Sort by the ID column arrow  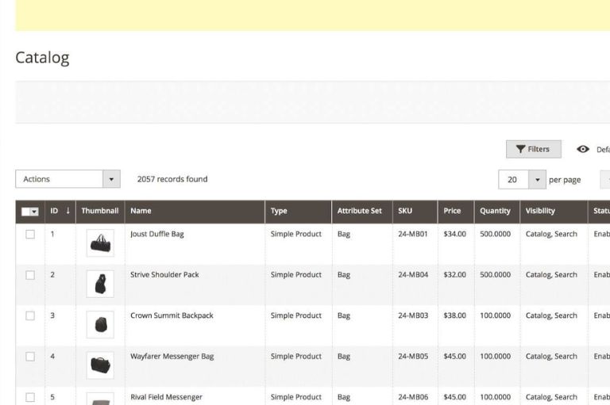[68, 211]
